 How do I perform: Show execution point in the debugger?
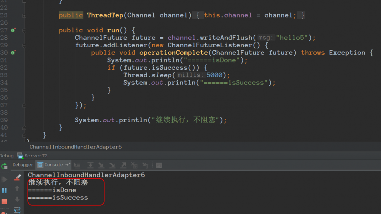tap(77, 166)
